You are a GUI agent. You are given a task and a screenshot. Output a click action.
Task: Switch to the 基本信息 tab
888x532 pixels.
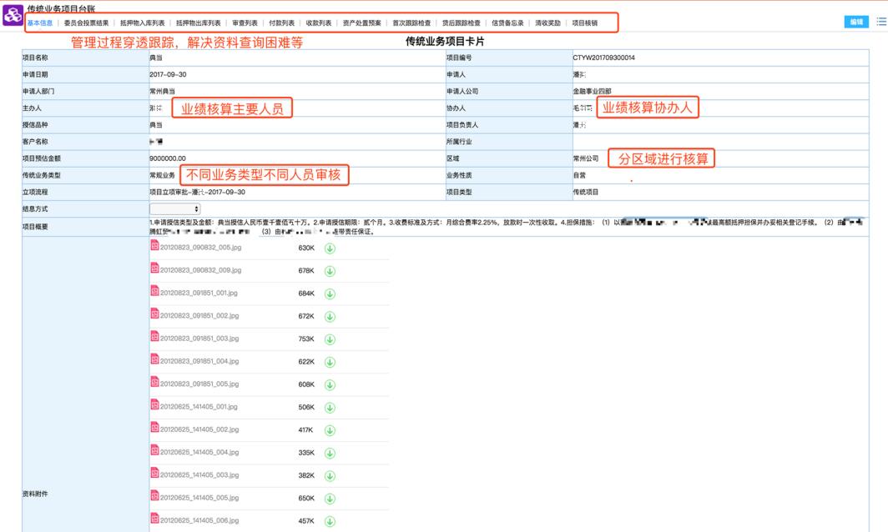40,23
